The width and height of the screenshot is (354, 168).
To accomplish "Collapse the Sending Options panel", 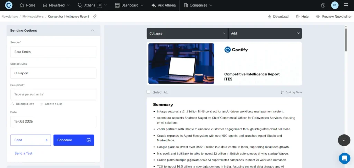I will click(x=93, y=30).
